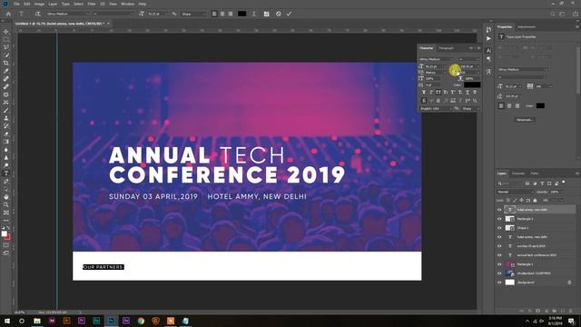Viewport: 581px width, 327px height.
Task: Hide the sunday 03 april,2019 layer
Action: point(499,246)
